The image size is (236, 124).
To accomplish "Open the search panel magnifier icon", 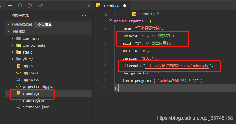I will (x=20, y=6).
